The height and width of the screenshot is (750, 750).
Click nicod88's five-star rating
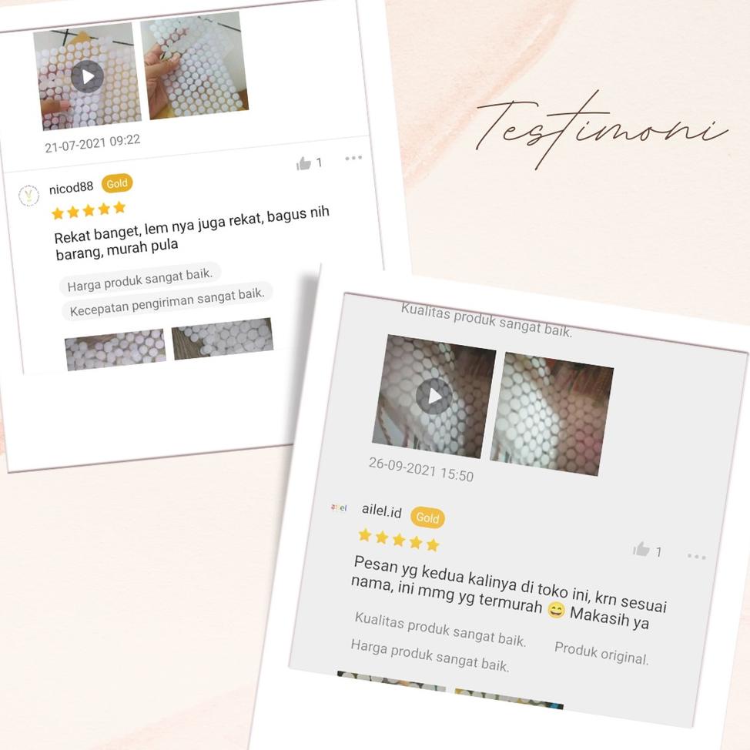click(x=89, y=210)
